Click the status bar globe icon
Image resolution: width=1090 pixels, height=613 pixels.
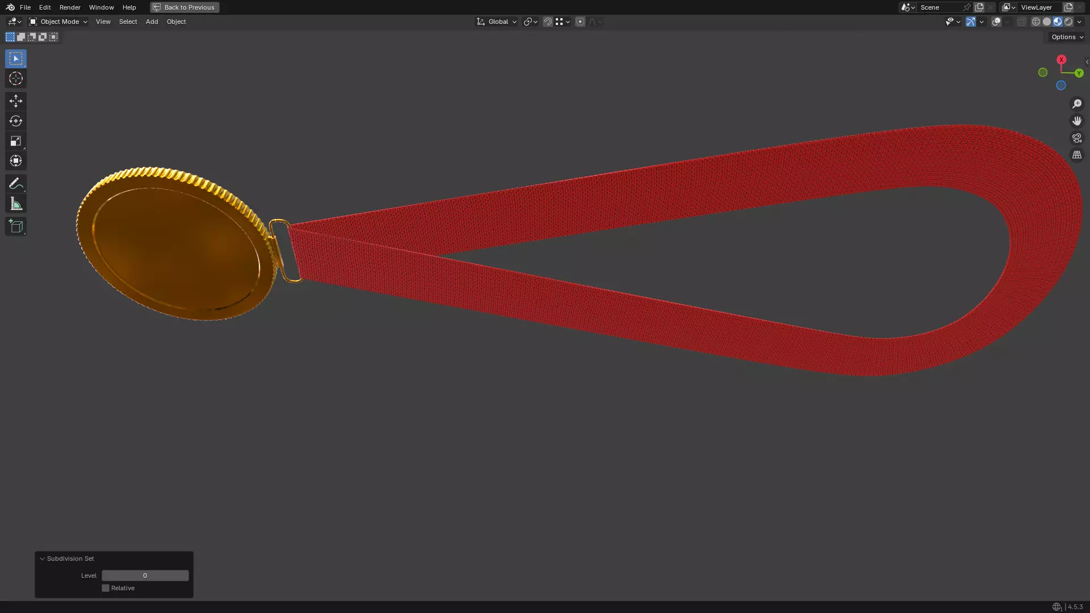(1057, 607)
